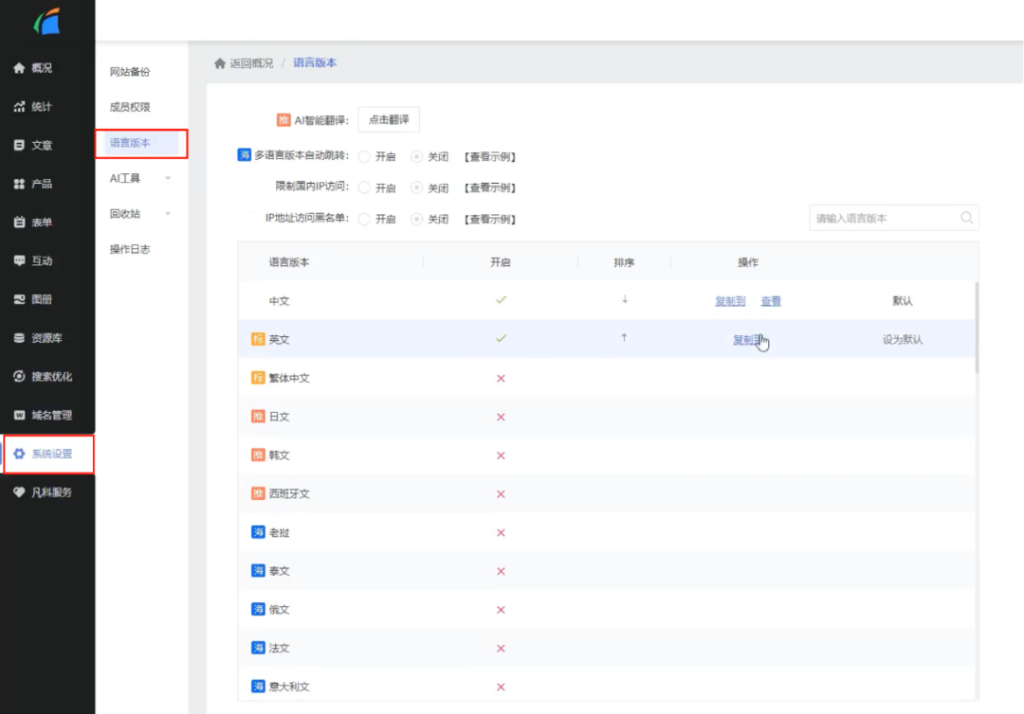Click the 泰文 language row name

[x=279, y=571]
